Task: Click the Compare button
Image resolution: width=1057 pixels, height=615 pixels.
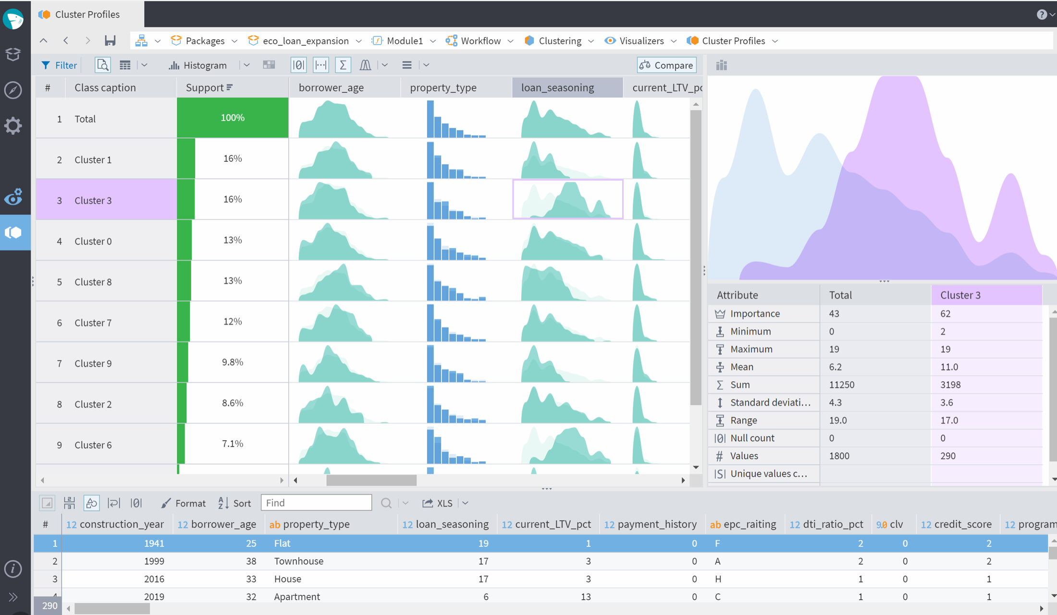Action: click(666, 65)
